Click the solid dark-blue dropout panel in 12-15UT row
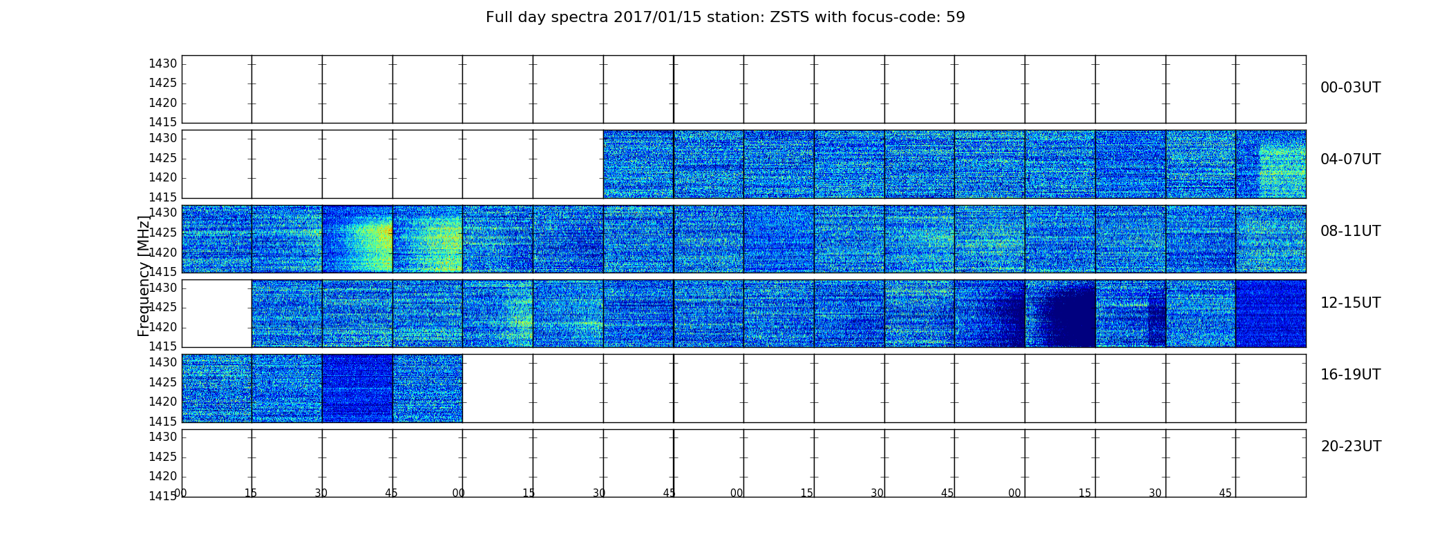 pos(1060,313)
